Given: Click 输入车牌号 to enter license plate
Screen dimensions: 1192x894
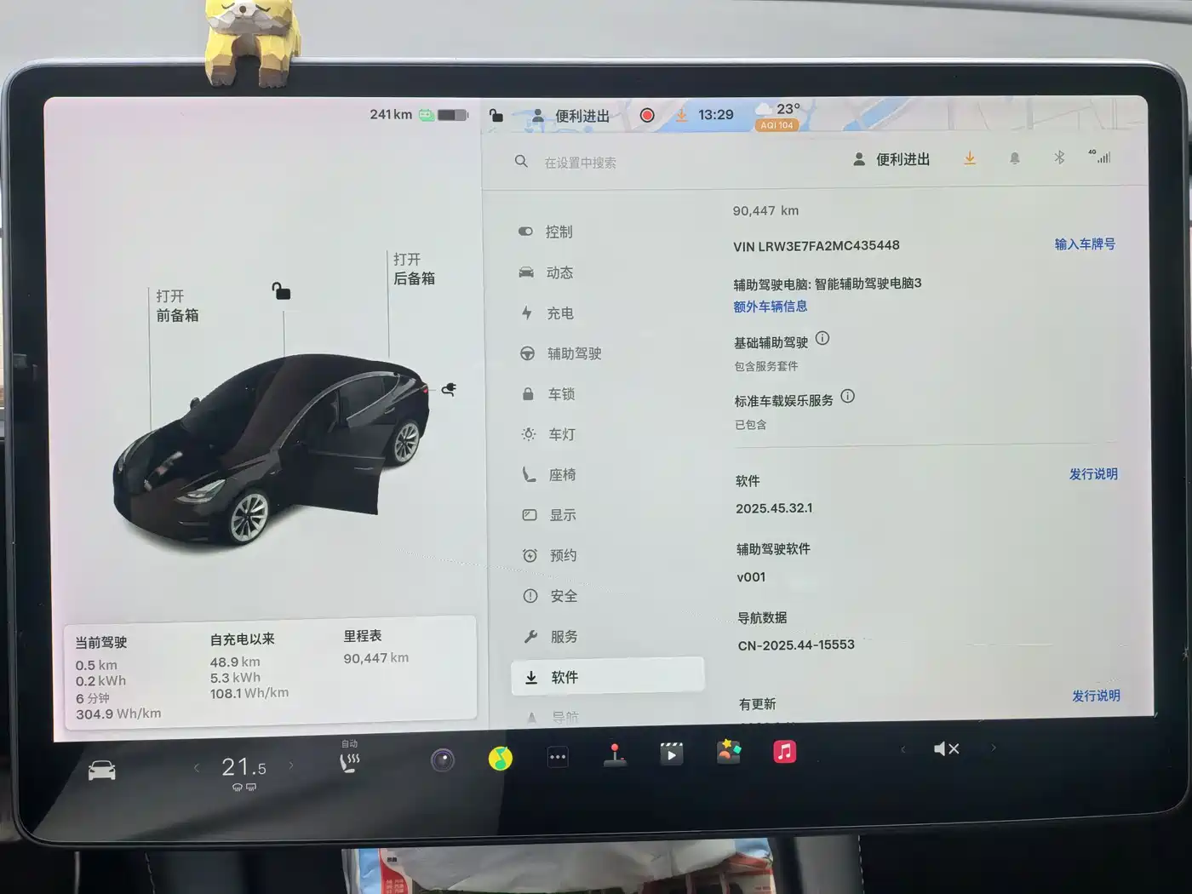Looking at the screenshot, I should click(x=1085, y=244).
